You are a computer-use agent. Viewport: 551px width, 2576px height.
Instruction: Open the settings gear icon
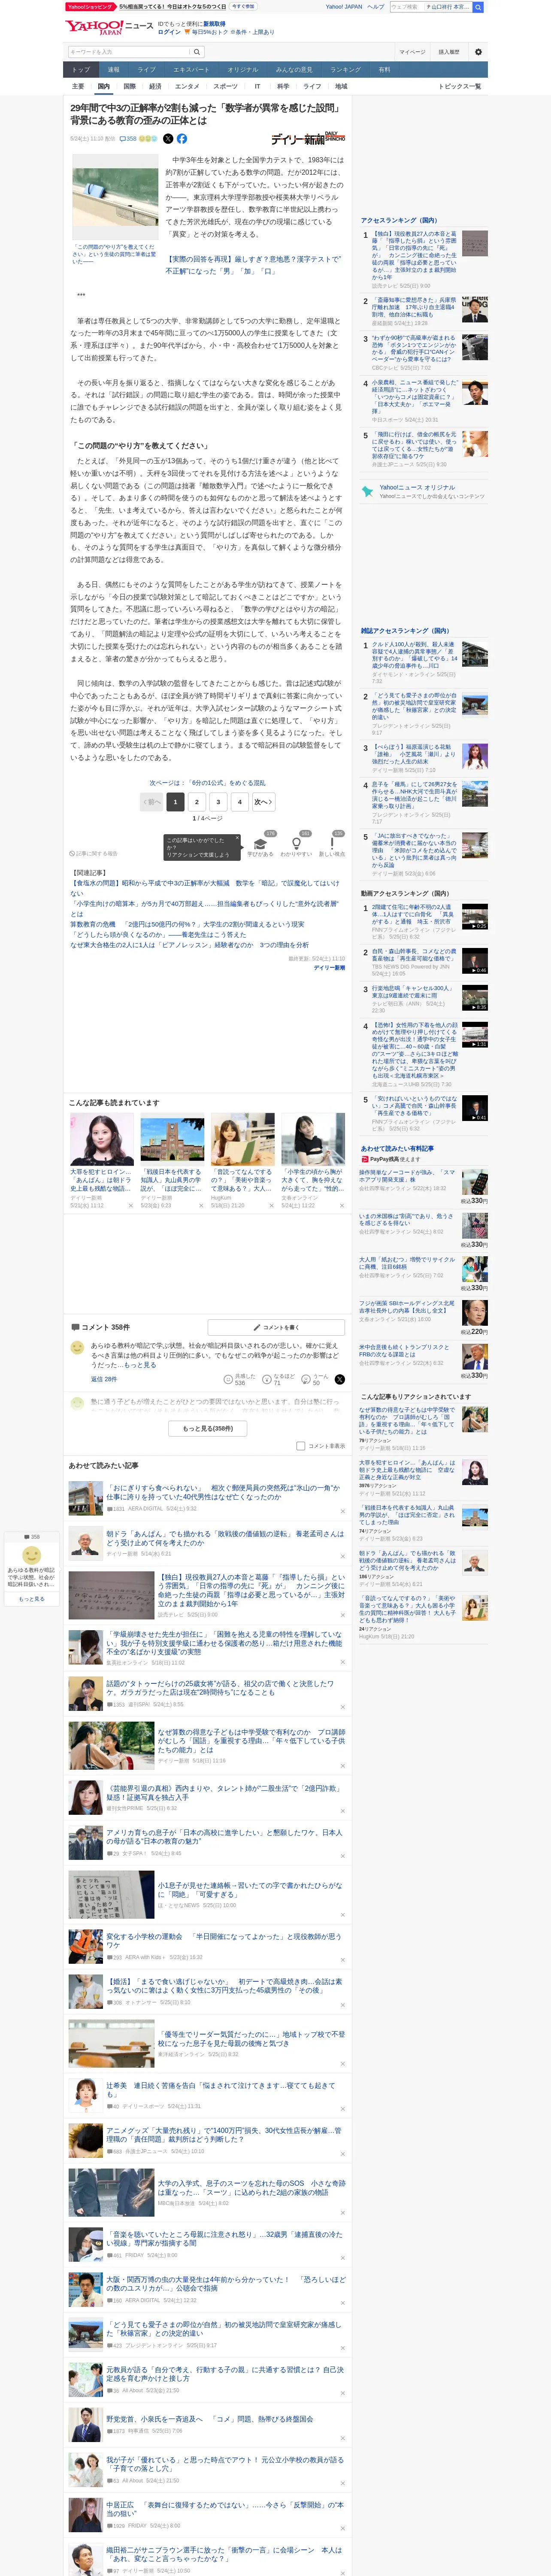[x=477, y=52]
